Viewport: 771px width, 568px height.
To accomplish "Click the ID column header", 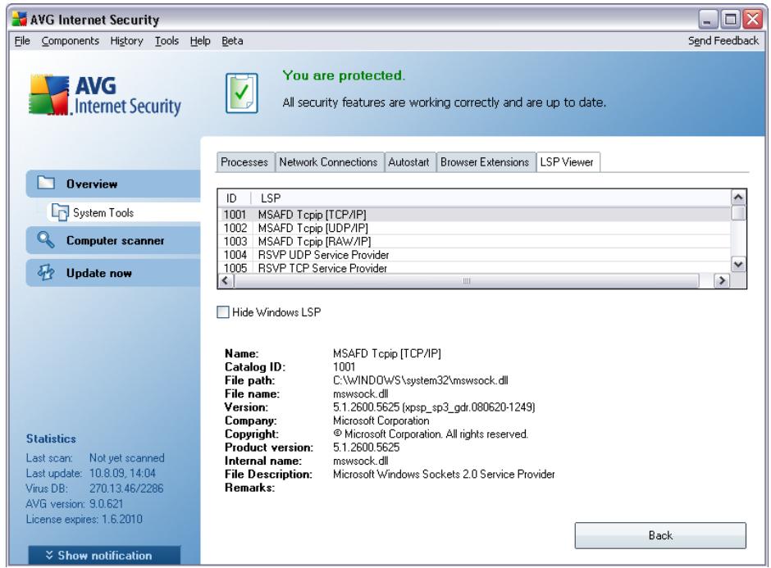I will (x=235, y=198).
